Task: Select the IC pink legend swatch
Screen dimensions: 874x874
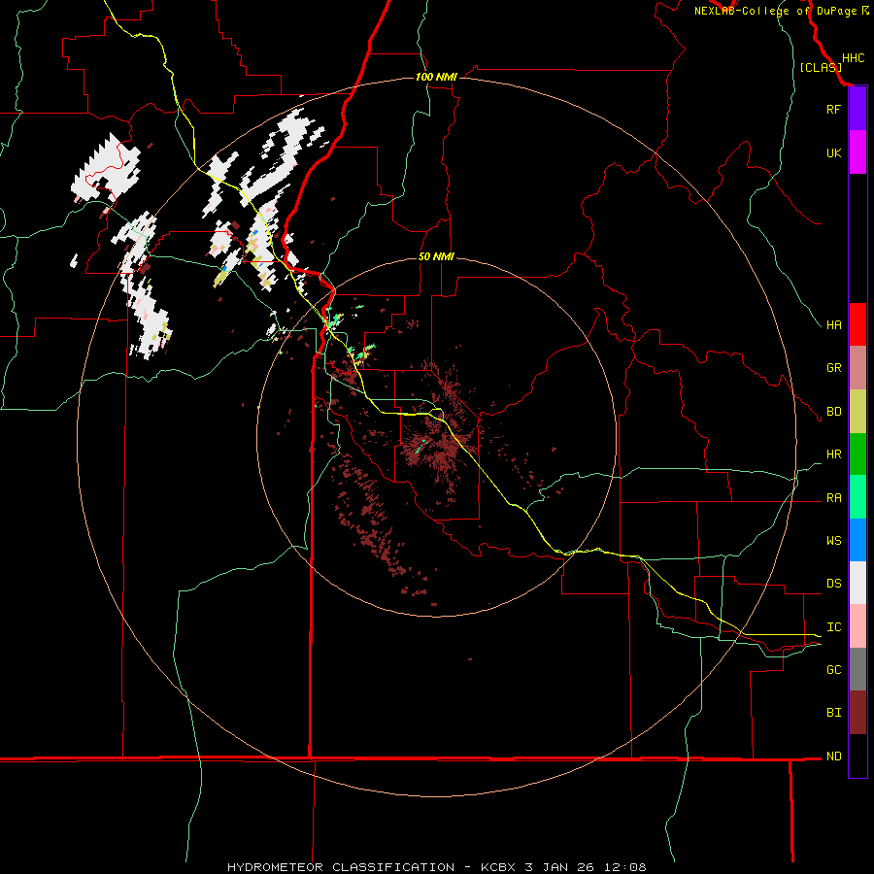Action: click(857, 626)
